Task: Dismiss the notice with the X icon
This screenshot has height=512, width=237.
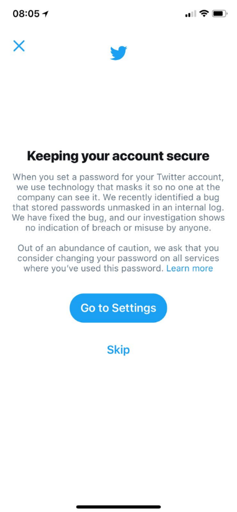Action: click(19, 45)
